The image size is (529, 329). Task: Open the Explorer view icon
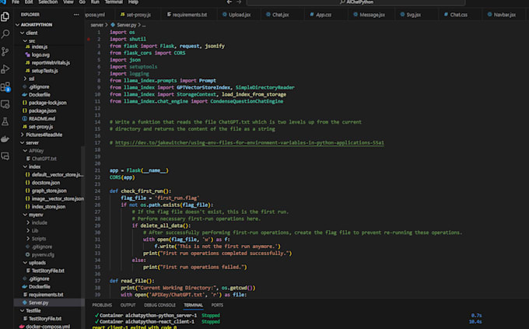(x=5, y=16)
